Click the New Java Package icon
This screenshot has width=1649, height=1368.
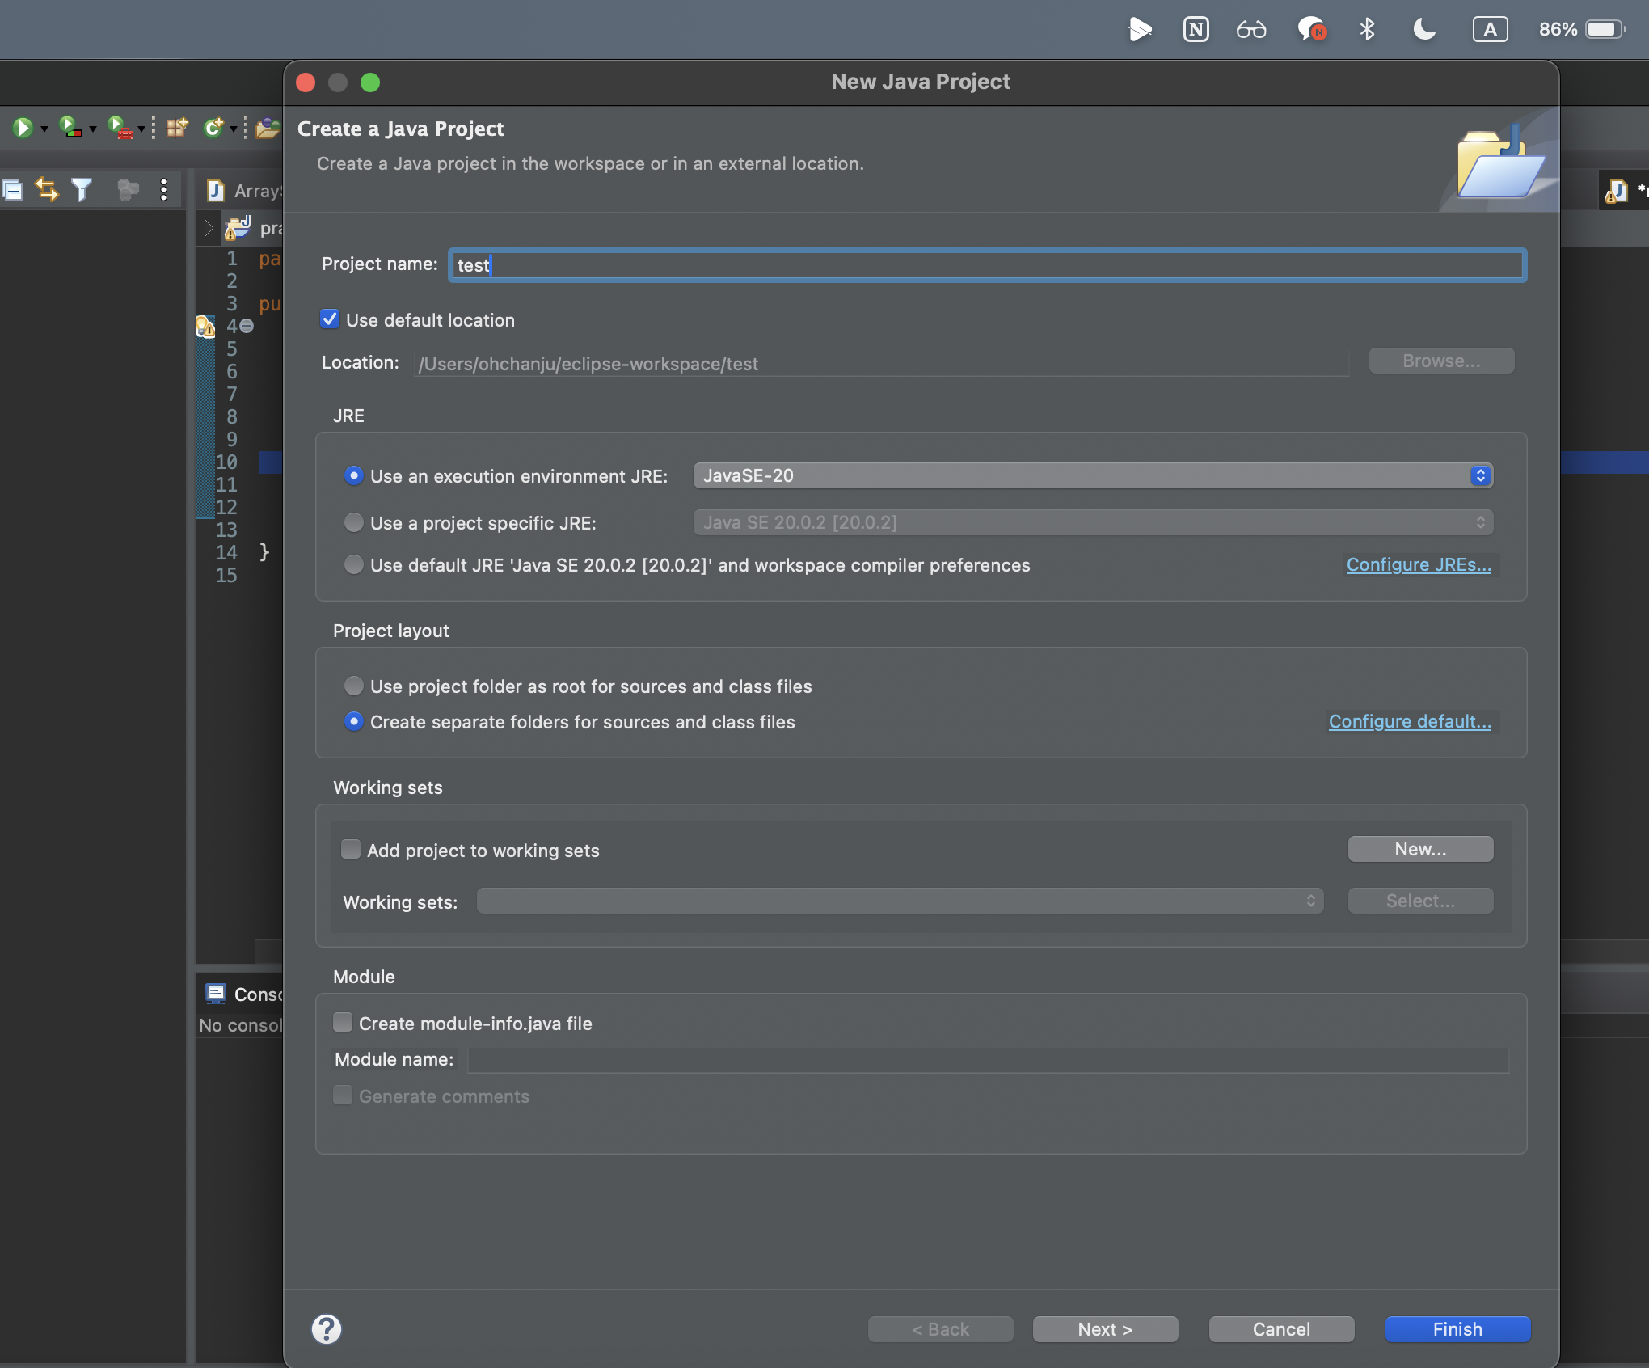176,128
